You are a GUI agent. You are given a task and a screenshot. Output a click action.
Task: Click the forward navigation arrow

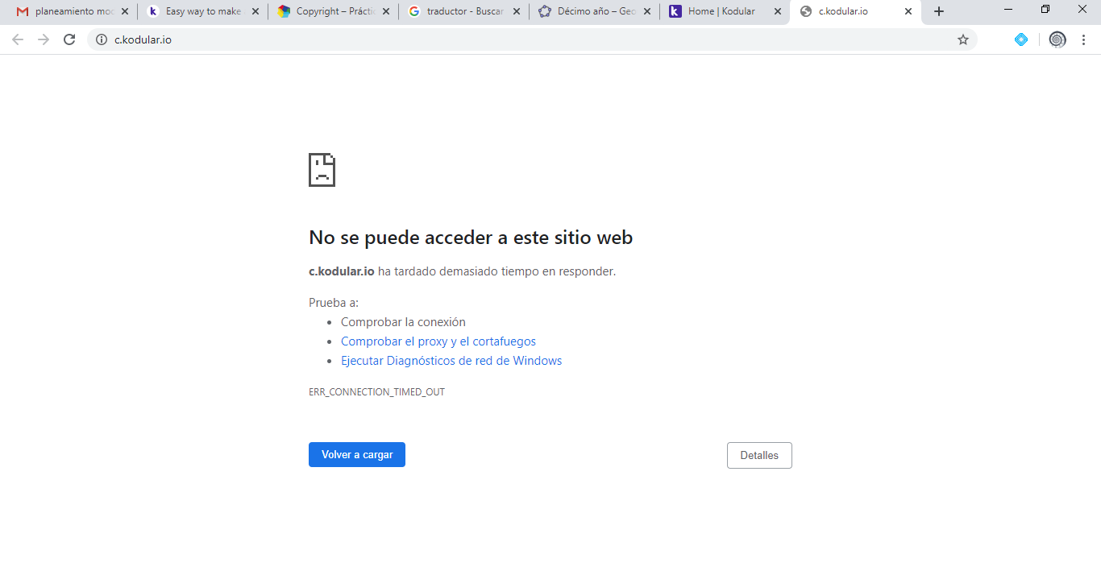(x=43, y=39)
